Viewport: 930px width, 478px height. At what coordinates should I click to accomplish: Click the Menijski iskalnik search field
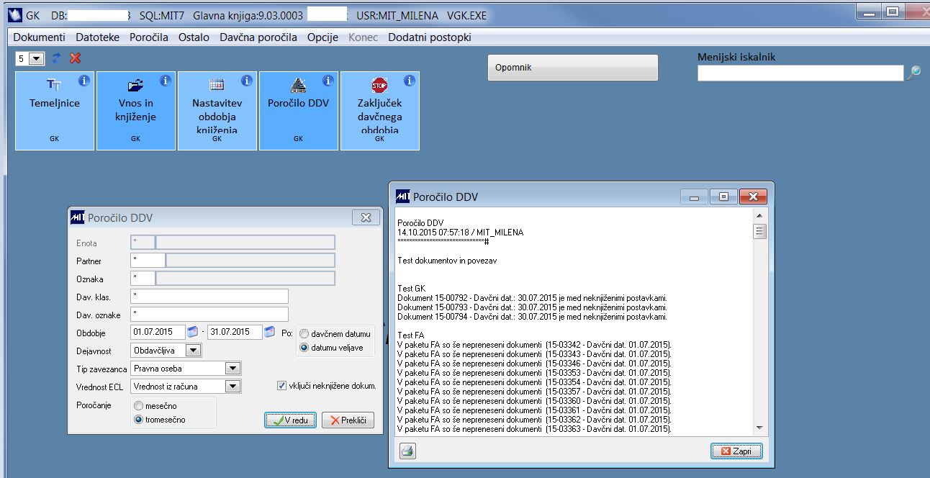click(800, 73)
